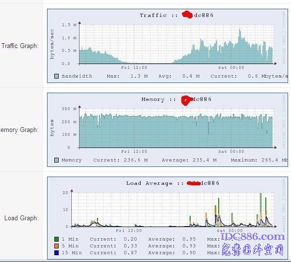Screen dimensions: 291x262
Task: Click the Memory Current 236.6 M value
Action: [x=132, y=160]
